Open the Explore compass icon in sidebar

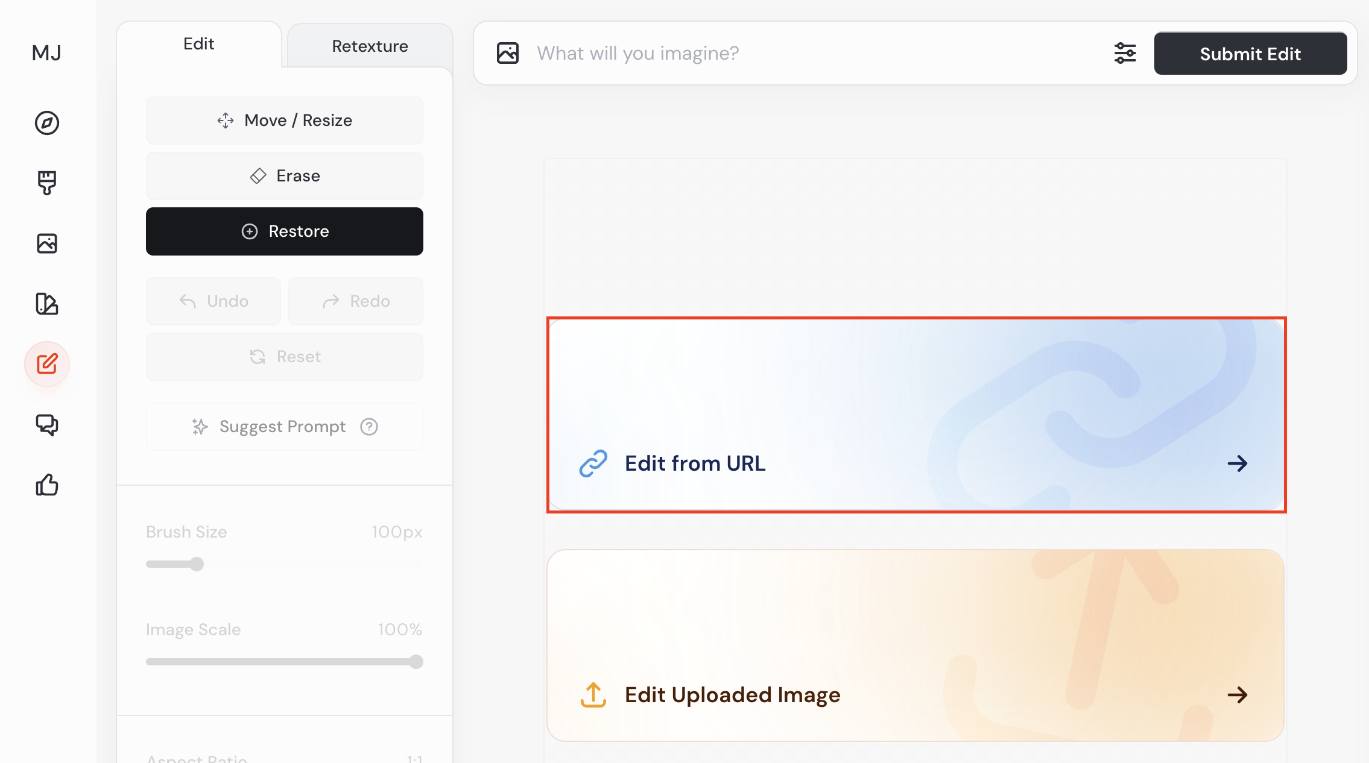pyautogui.click(x=47, y=123)
